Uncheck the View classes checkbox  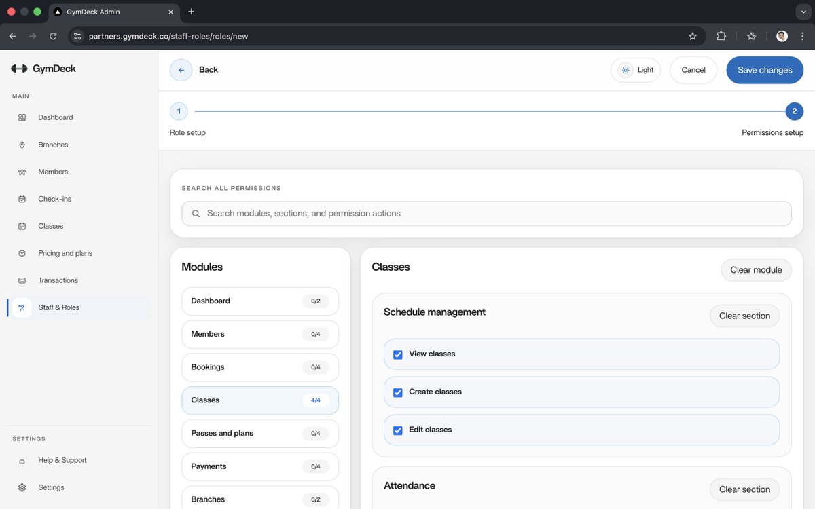(x=398, y=354)
